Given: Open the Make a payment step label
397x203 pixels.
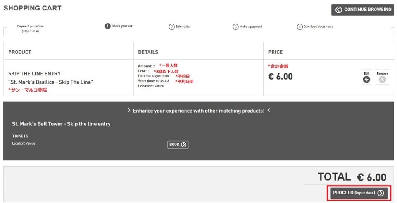Looking at the screenshot, I should 251,27.
